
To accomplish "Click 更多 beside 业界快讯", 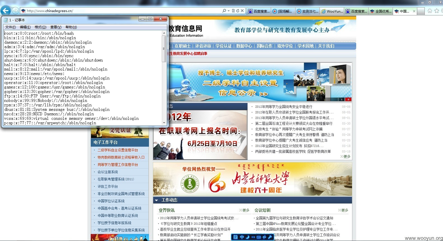I will click(244, 210).
